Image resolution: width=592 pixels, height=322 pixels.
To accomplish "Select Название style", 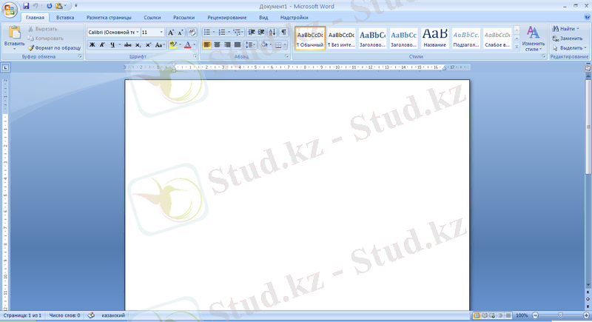I will point(434,38).
